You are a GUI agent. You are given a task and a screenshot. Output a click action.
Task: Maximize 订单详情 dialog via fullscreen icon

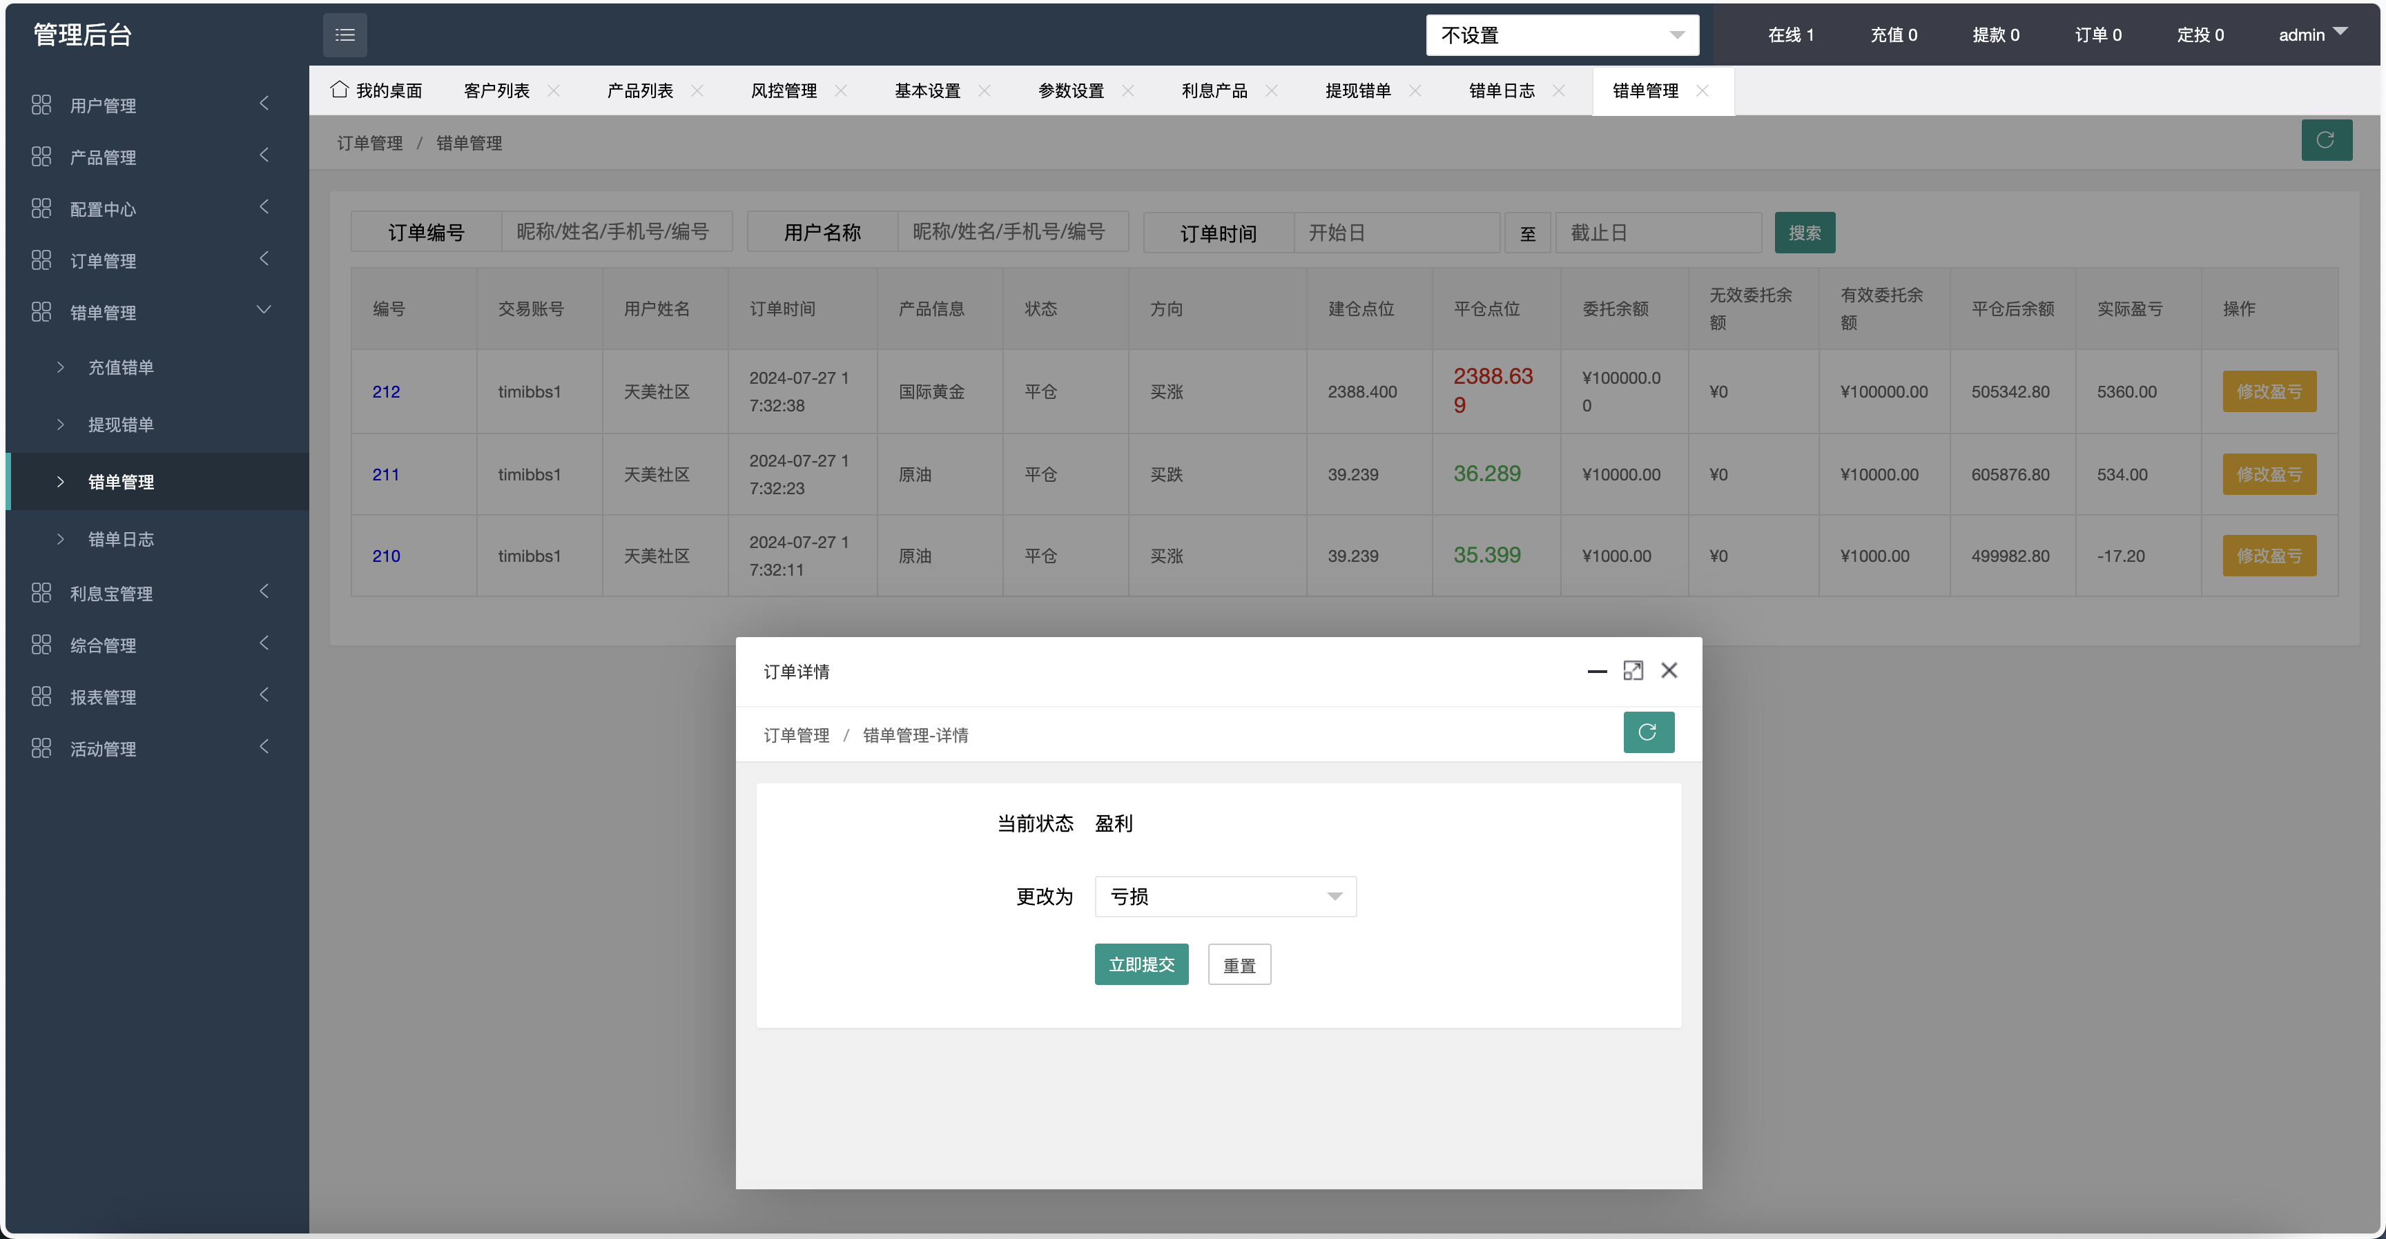(x=1633, y=670)
